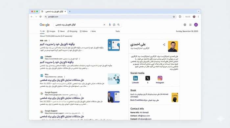
Task: Open the X social media icon
Action: (148, 78)
